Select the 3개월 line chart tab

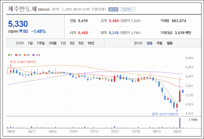coord(53,43)
